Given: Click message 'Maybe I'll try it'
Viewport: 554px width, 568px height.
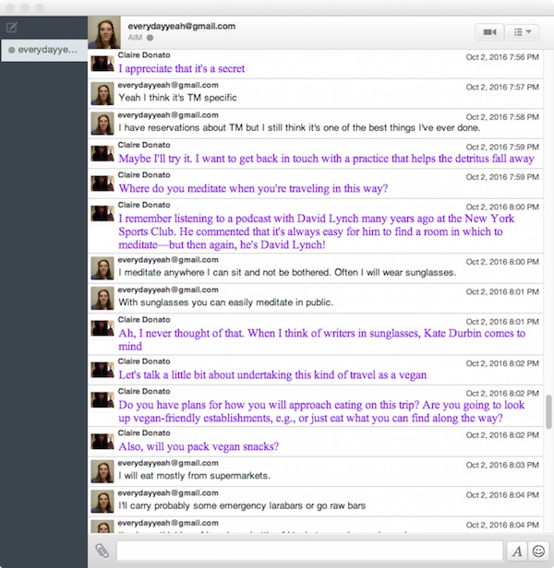Looking at the screenshot, I should click(x=326, y=159).
